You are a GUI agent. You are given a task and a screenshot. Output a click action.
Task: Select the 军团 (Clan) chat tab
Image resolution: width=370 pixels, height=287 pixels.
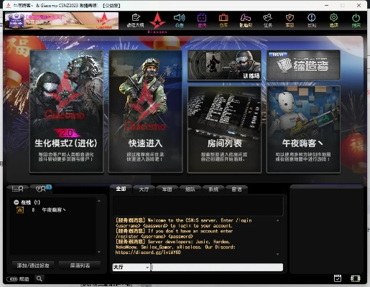click(x=167, y=189)
